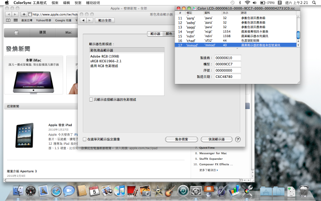Launch Keynote from the Dock

(209, 190)
